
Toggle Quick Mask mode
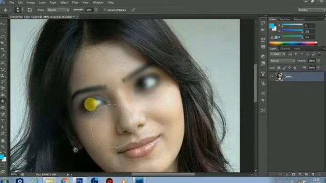(3, 165)
